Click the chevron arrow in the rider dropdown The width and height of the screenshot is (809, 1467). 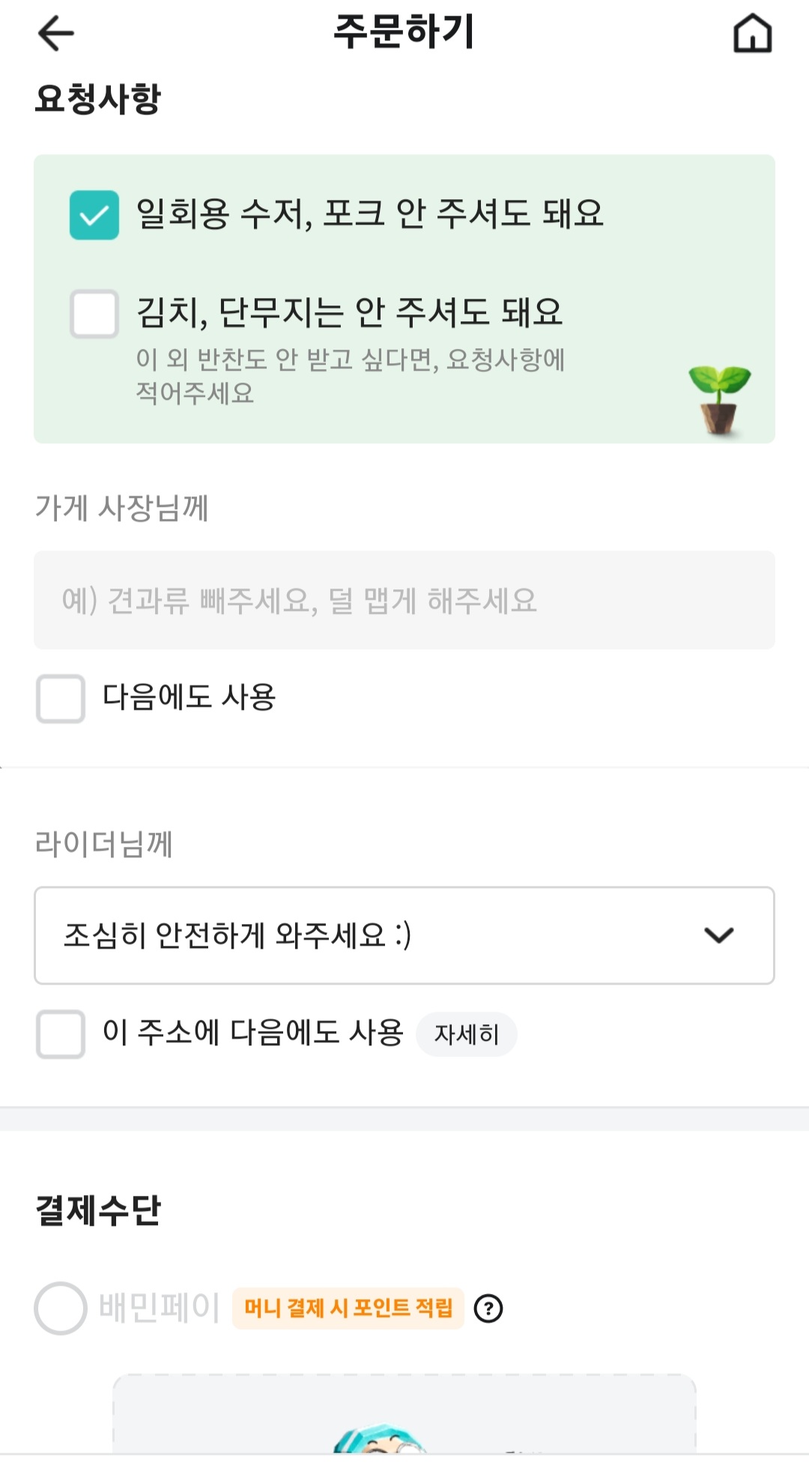718,935
